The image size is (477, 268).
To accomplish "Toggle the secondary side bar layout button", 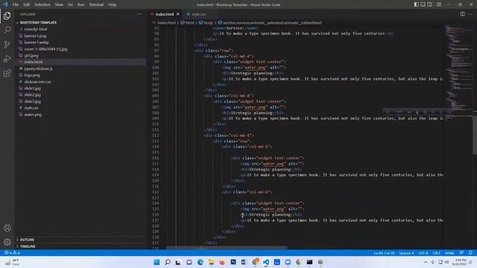I will 429,4.
